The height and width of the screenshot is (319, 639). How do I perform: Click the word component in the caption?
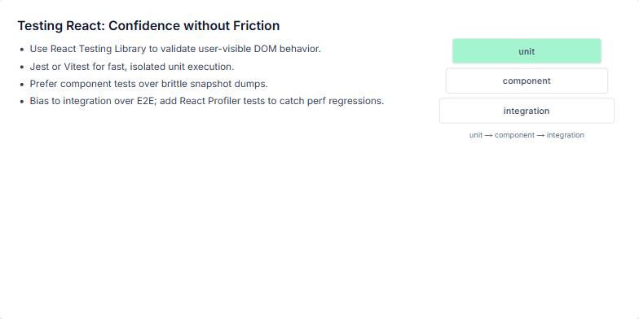tap(514, 135)
